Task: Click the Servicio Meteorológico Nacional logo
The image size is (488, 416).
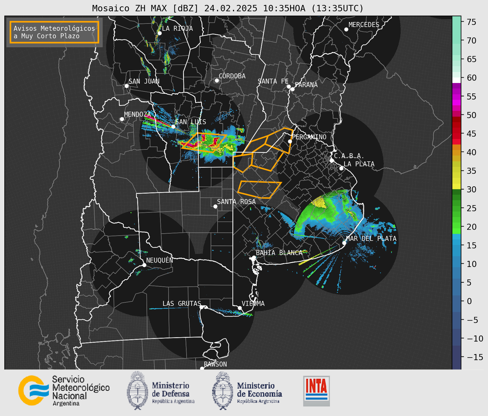Action: click(64, 391)
